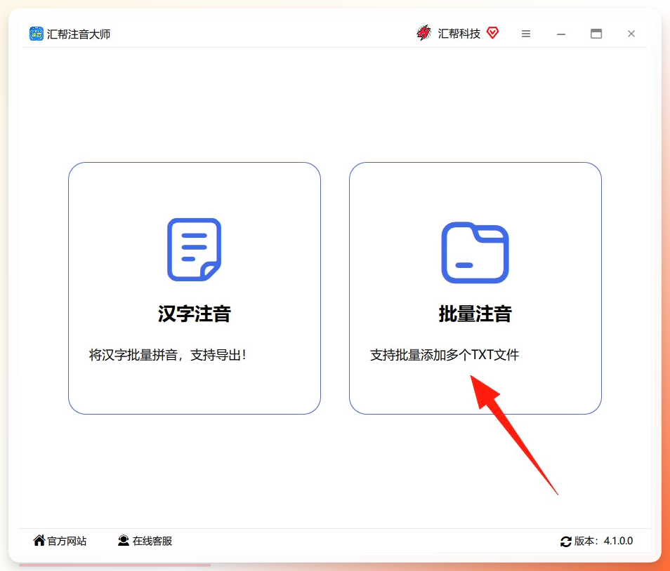Click the 将汉字批量拼音，支持导出！ description
The width and height of the screenshot is (670, 571).
[x=167, y=355]
